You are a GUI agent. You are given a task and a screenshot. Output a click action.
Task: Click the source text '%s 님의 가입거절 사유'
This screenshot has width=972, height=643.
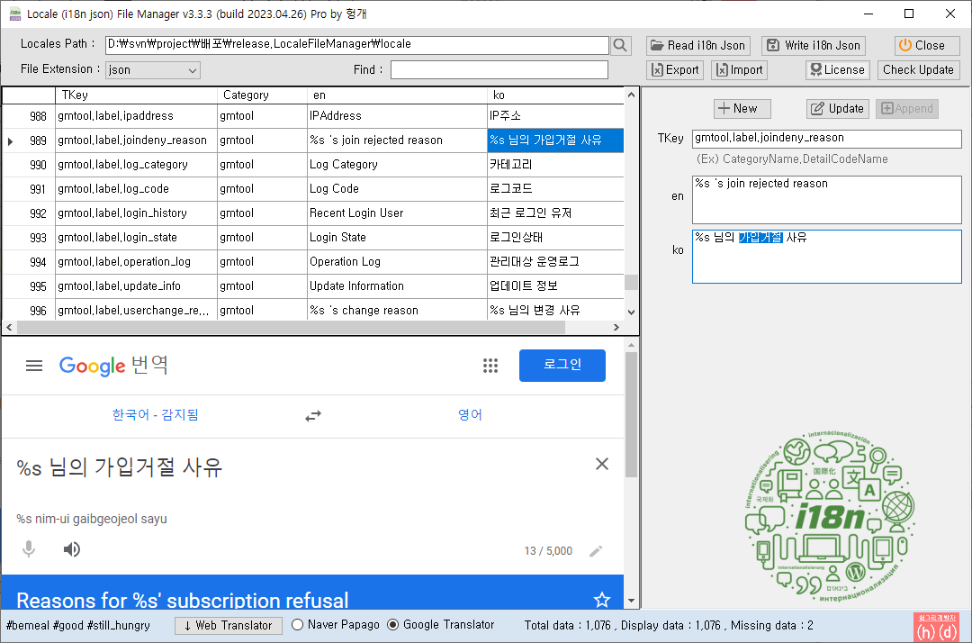[x=119, y=467]
